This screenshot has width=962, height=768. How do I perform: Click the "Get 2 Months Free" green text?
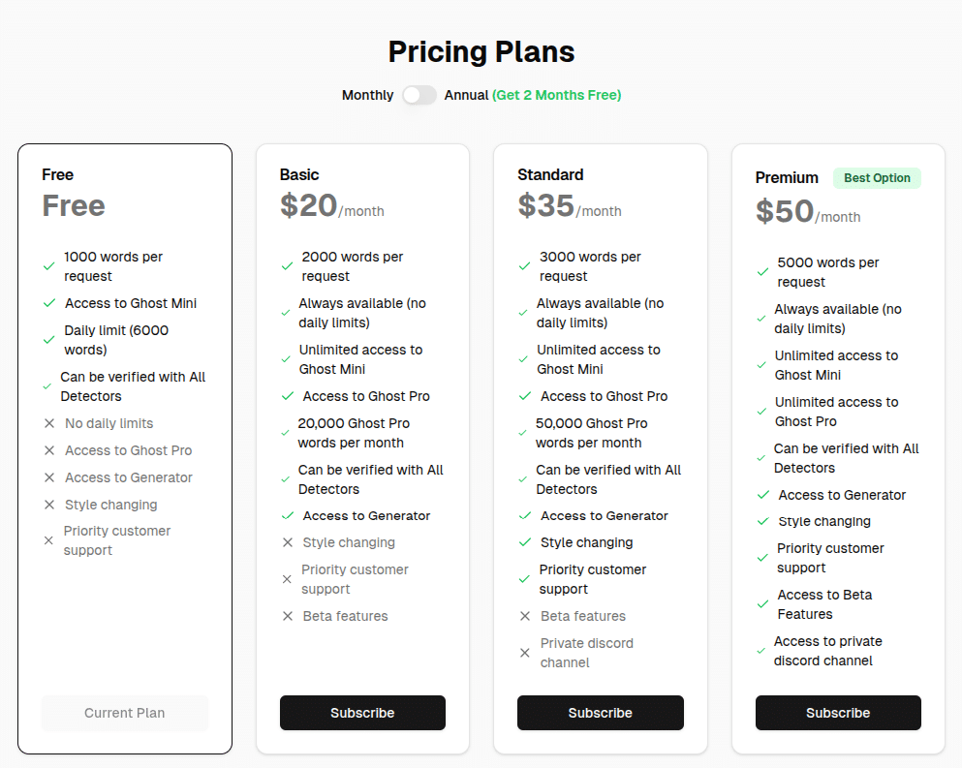coord(556,95)
